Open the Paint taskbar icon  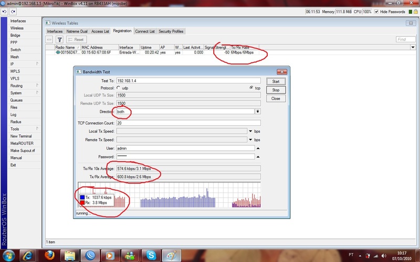coord(172,256)
